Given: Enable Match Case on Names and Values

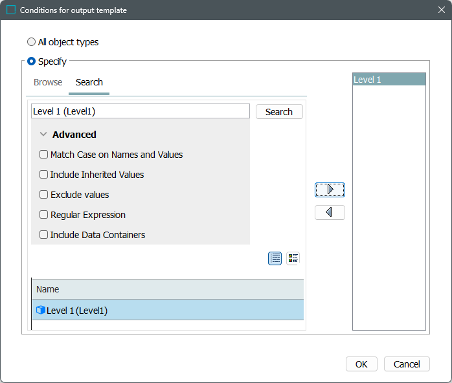Looking at the screenshot, I should click(44, 155).
